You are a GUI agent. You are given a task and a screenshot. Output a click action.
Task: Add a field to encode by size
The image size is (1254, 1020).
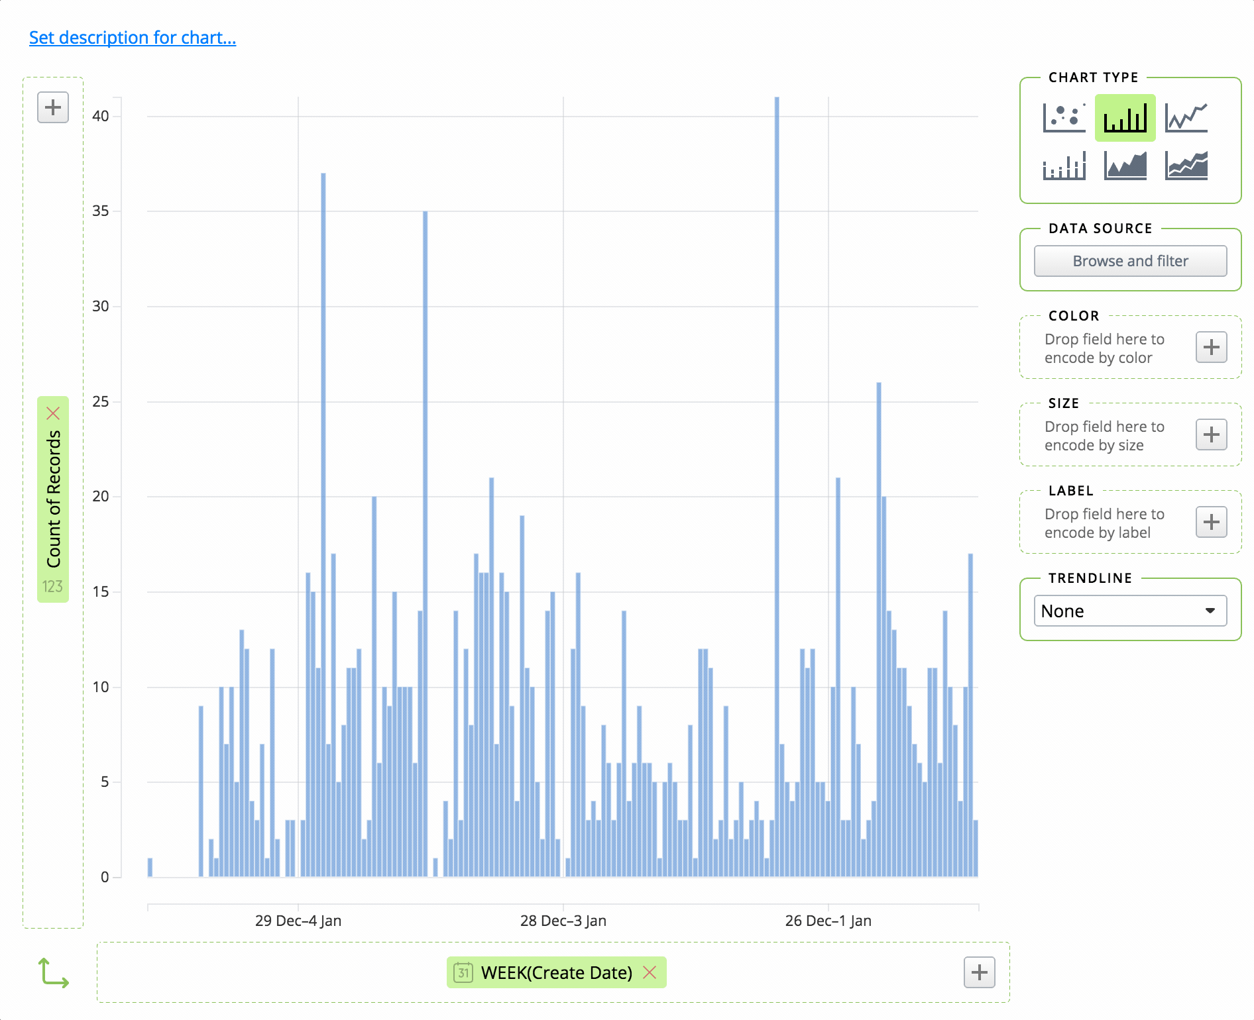(1211, 434)
